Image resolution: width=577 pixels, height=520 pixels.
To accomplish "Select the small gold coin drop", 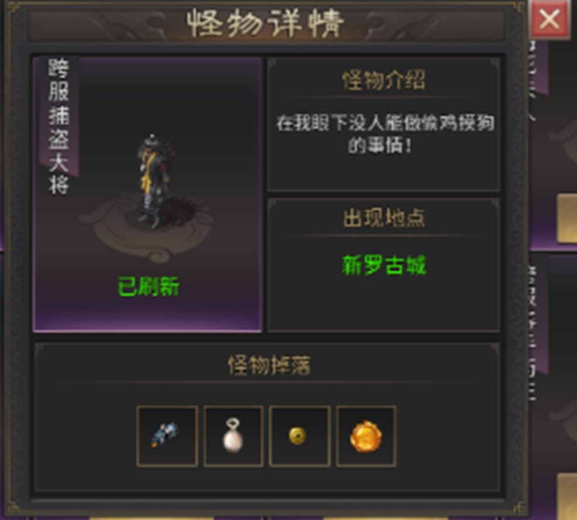I will coord(300,436).
